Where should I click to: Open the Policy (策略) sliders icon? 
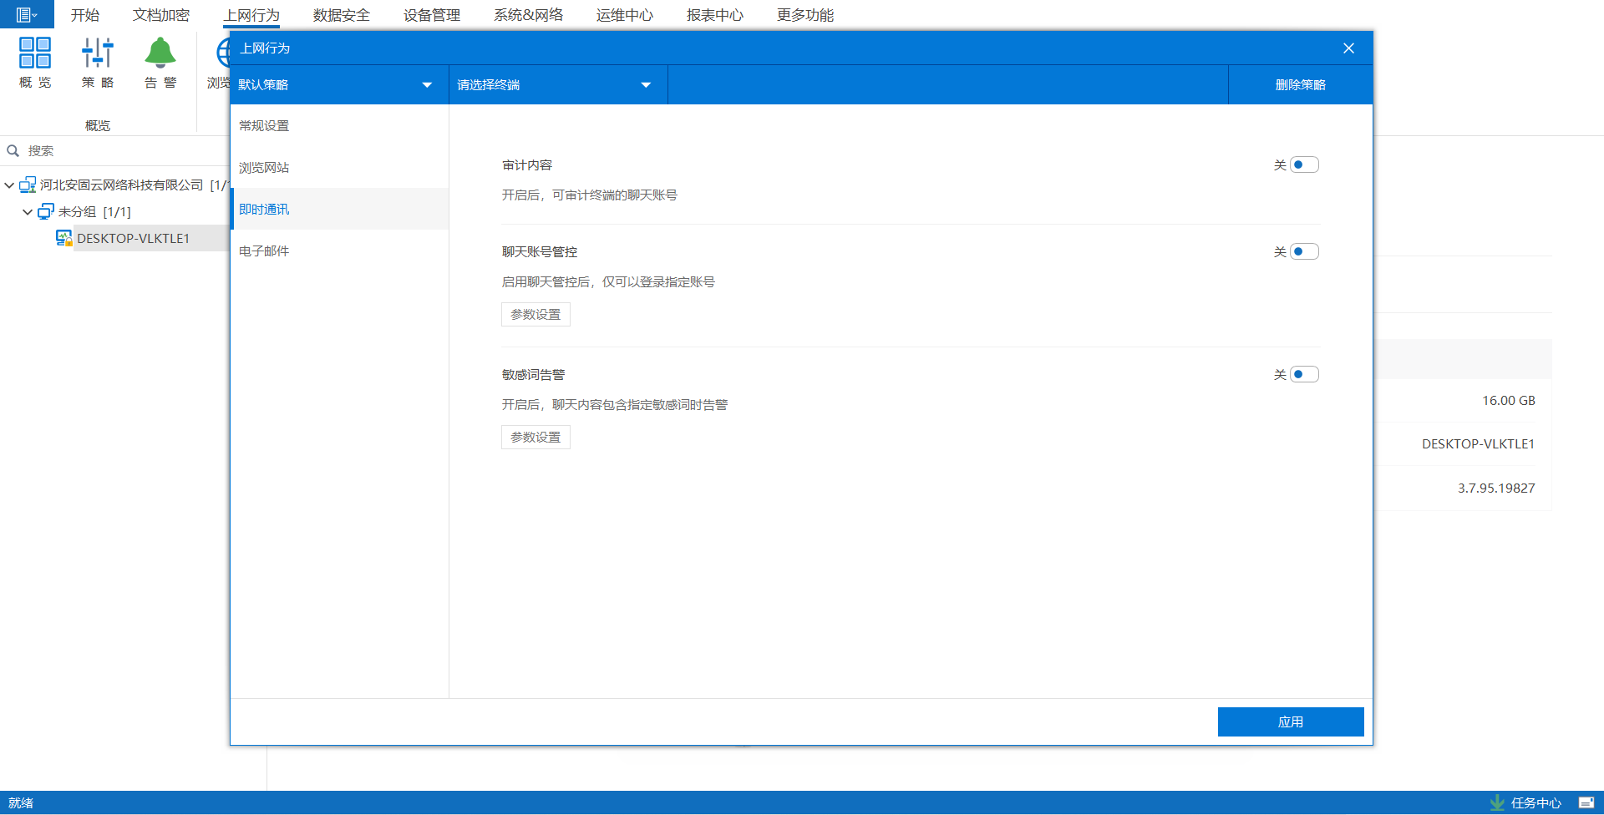tap(98, 53)
